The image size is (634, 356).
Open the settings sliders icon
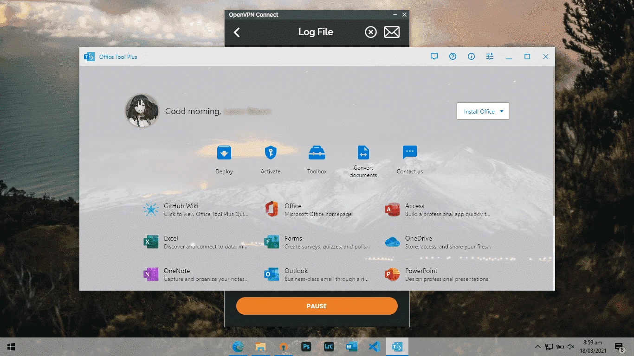tap(490, 57)
